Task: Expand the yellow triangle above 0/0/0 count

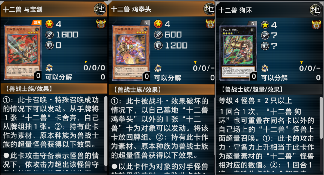Action: click(x=86, y=62)
